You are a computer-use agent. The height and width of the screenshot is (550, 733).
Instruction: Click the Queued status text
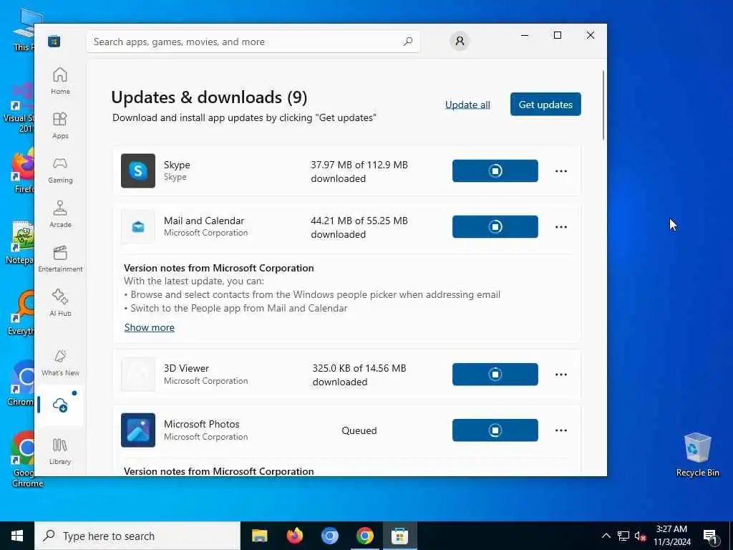click(359, 430)
